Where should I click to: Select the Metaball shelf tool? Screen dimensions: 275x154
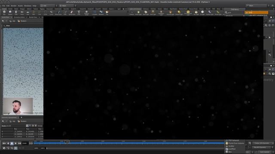pyautogui.click(x=101, y=12)
